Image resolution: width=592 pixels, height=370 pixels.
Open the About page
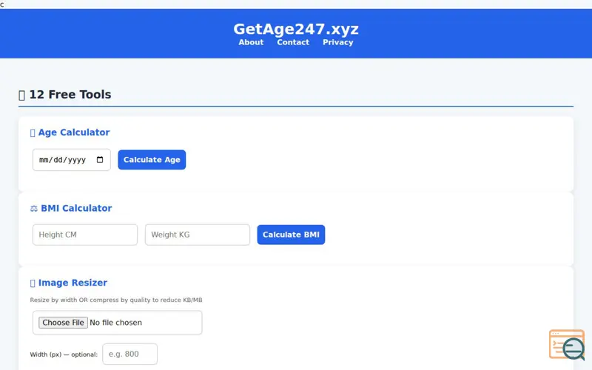251,42
